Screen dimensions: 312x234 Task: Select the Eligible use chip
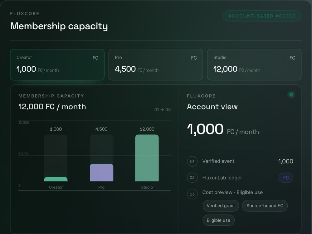click(218, 220)
